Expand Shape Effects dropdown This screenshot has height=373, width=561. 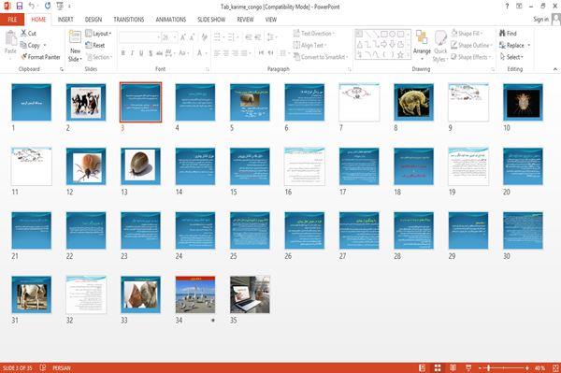[471, 57]
